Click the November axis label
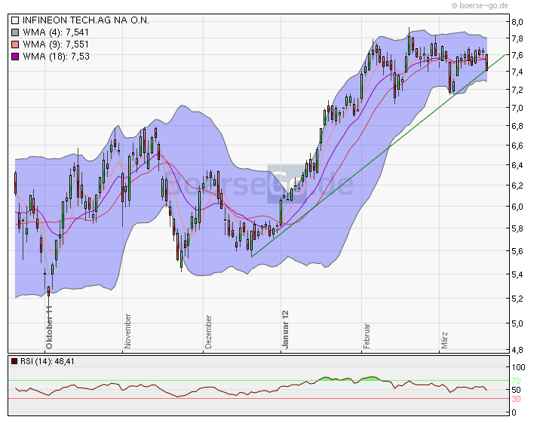 (x=127, y=331)
